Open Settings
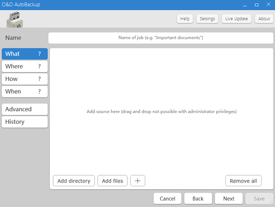275x207 pixels. [x=207, y=19]
